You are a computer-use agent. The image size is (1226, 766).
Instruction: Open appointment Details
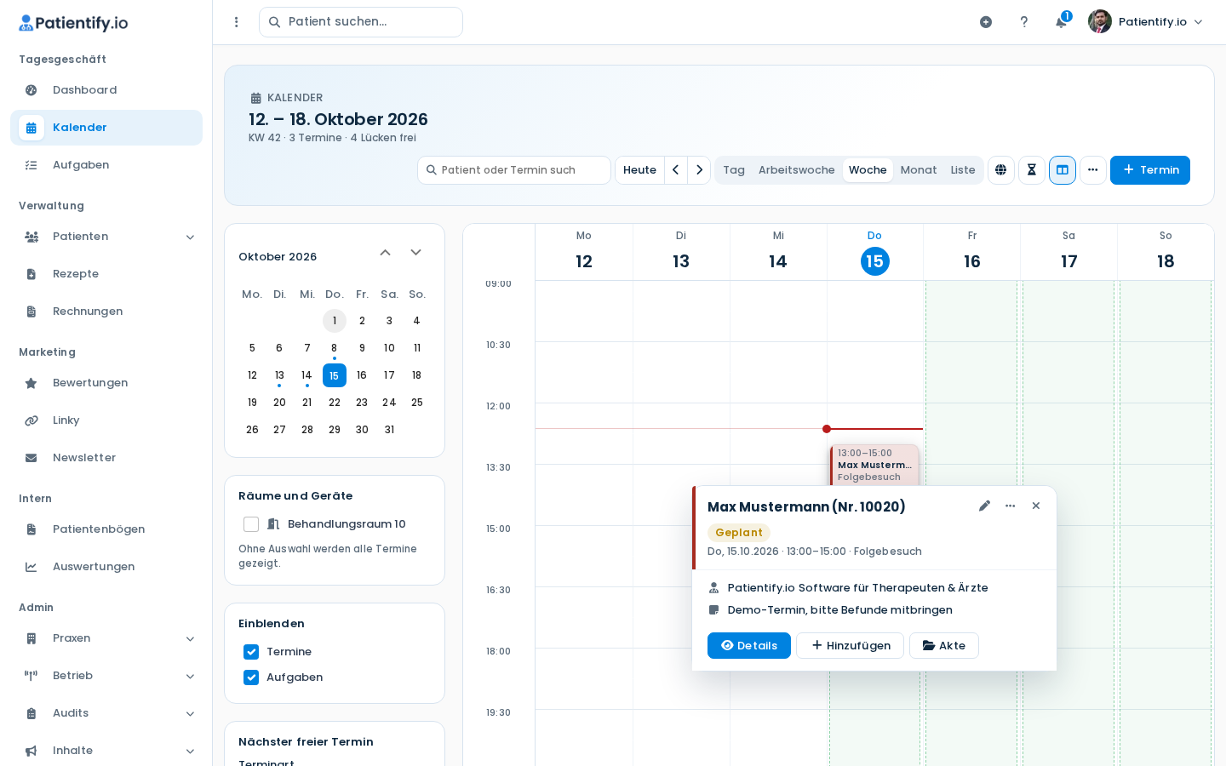pyautogui.click(x=749, y=646)
